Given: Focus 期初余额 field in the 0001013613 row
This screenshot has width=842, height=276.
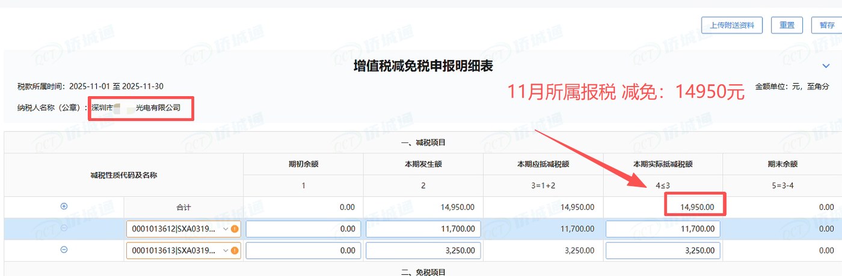Looking at the screenshot, I should point(303,251).
